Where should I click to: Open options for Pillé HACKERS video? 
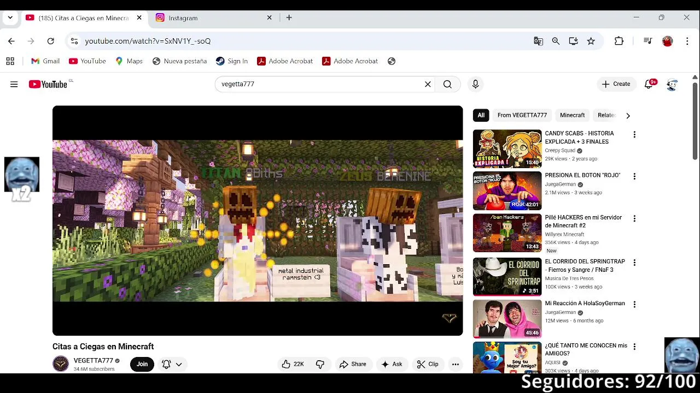coord(634,218)
